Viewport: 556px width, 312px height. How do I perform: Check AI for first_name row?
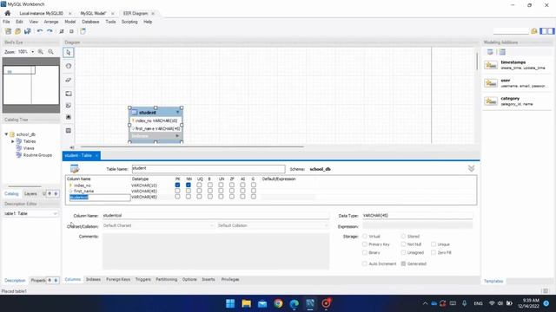tap(242, 191)
